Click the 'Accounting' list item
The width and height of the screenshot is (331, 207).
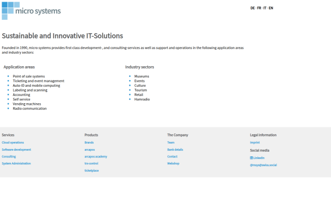[x=22, y=95]
